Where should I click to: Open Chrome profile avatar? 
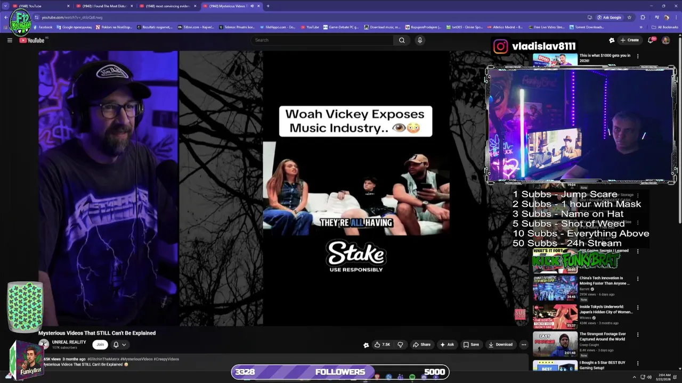(666, 17)
